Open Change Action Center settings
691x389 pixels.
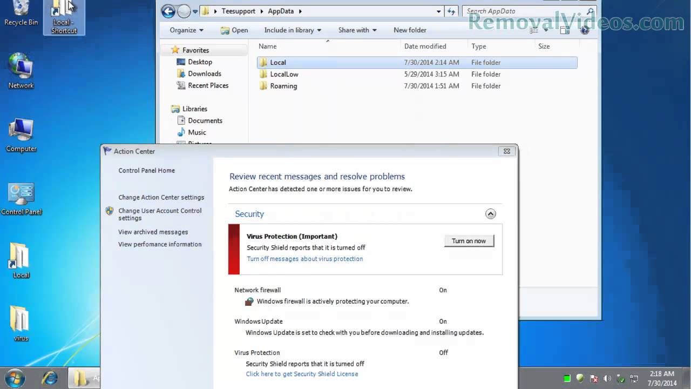pyautogui.click(x=161, y=198)
